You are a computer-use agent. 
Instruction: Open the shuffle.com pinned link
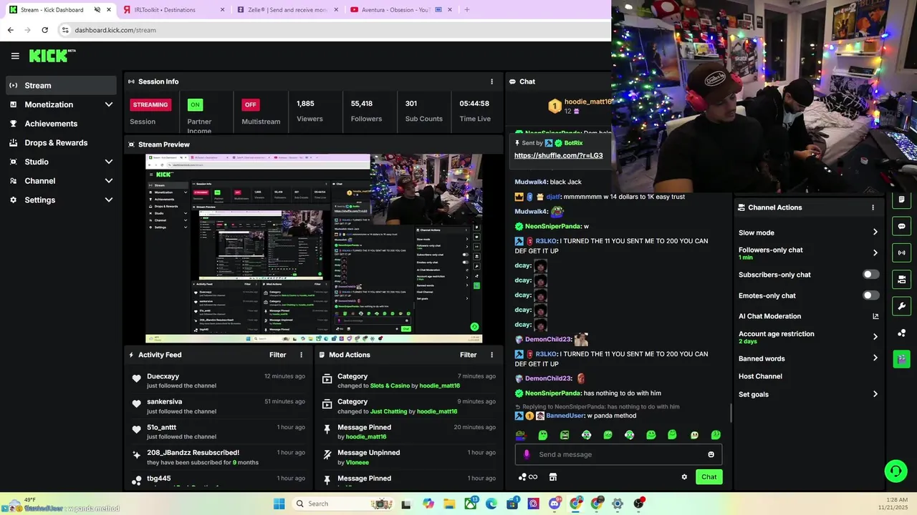pyautogui.click(x=559, y=155)
